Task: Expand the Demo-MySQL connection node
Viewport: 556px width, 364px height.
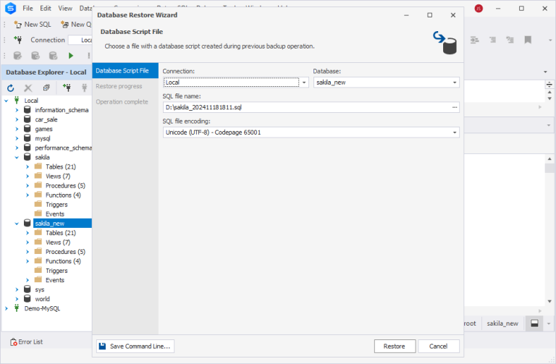Action: [x=7, y=308]
